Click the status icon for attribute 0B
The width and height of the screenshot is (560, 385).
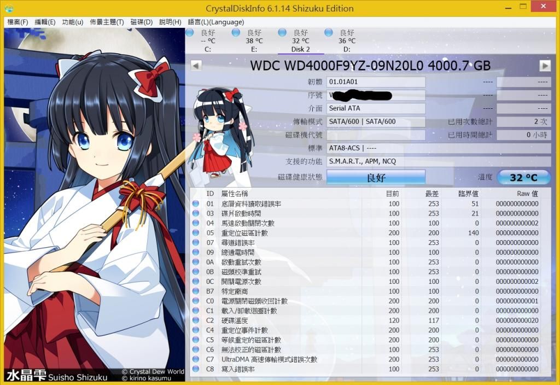pos(196,272)
